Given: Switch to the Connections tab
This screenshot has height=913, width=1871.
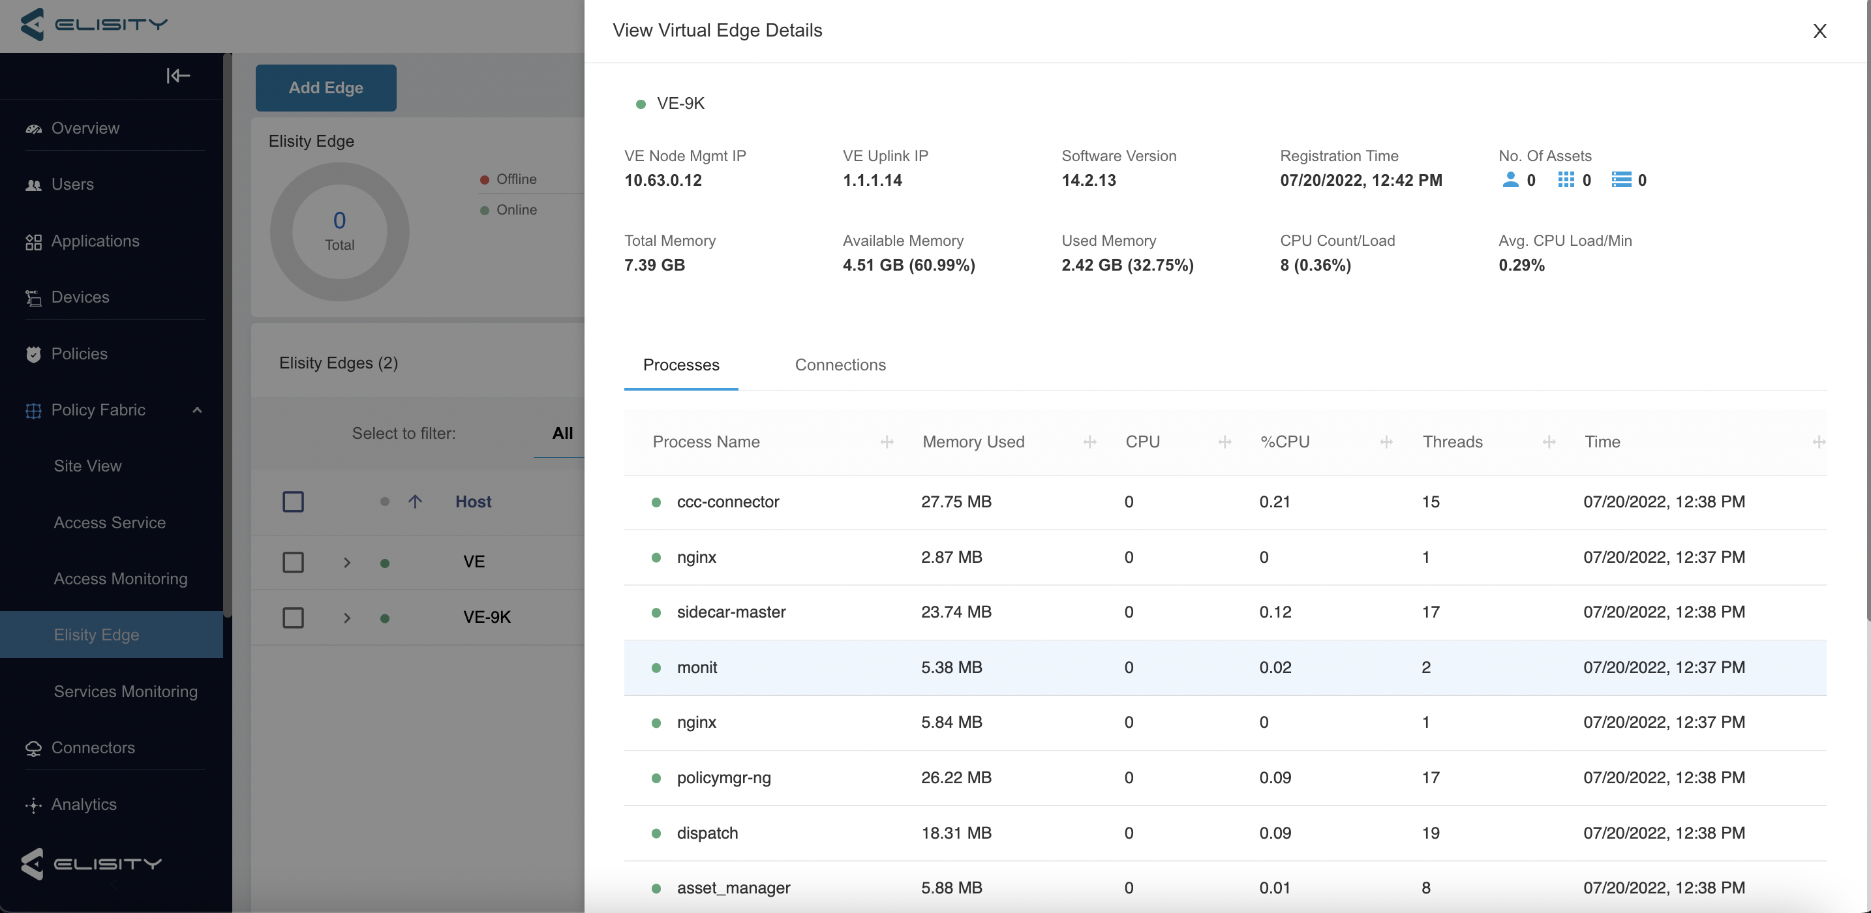Looking at the screenshot, I should point(840,365).
